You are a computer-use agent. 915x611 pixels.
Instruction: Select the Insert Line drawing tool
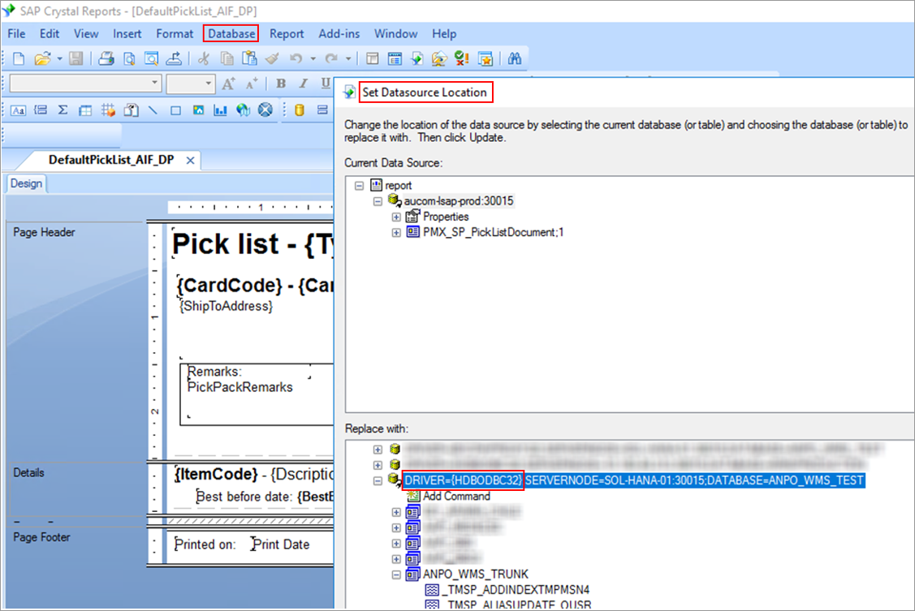pos(153,110)
